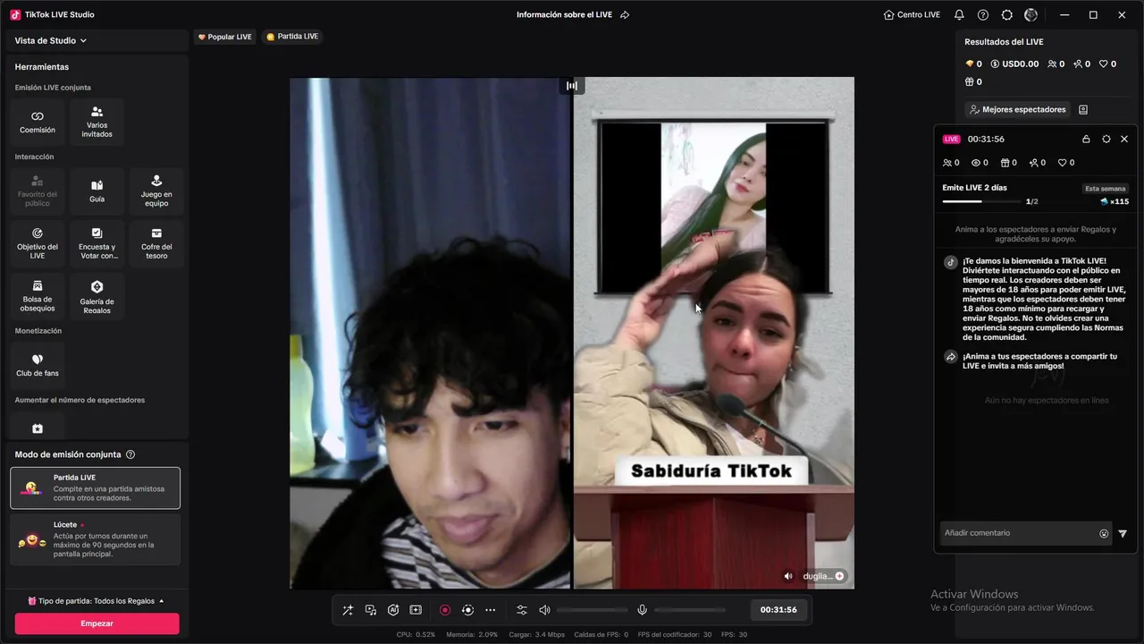Open Objetivo del LIVE
The height and width of the screenshot is (644, 1144).
38,244
